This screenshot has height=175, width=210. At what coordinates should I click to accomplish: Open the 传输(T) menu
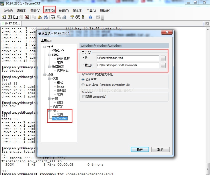point(64,10)
